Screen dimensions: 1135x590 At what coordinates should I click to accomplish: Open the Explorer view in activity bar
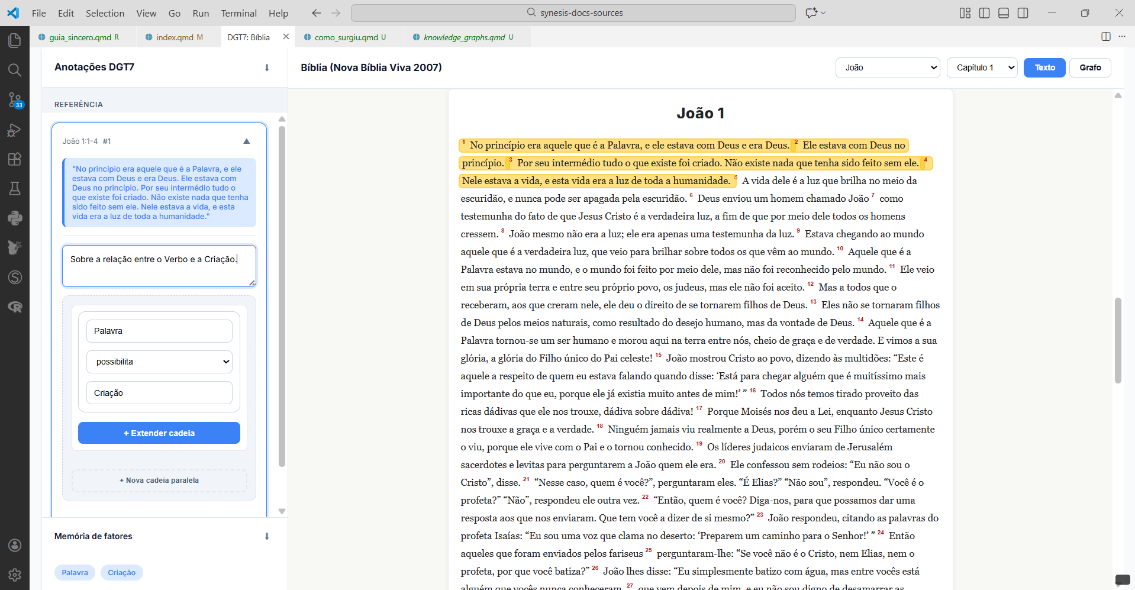pyautogui.click(x=15, y=40)
